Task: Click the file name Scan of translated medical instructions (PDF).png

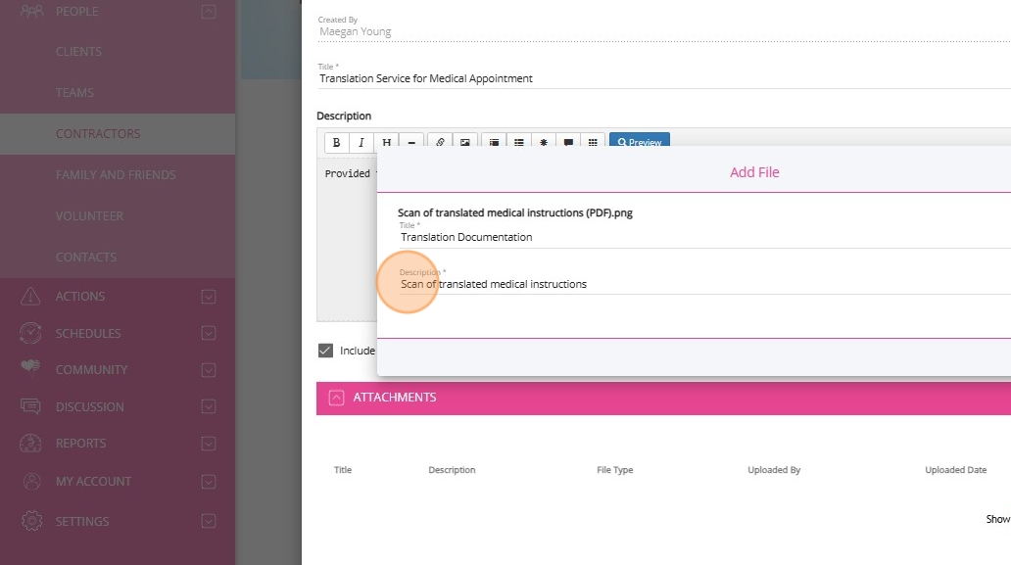Action: 515,212
